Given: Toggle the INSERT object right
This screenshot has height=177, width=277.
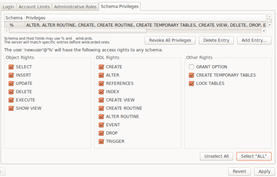Looking at the screenshot, I should tap(11, 75).
